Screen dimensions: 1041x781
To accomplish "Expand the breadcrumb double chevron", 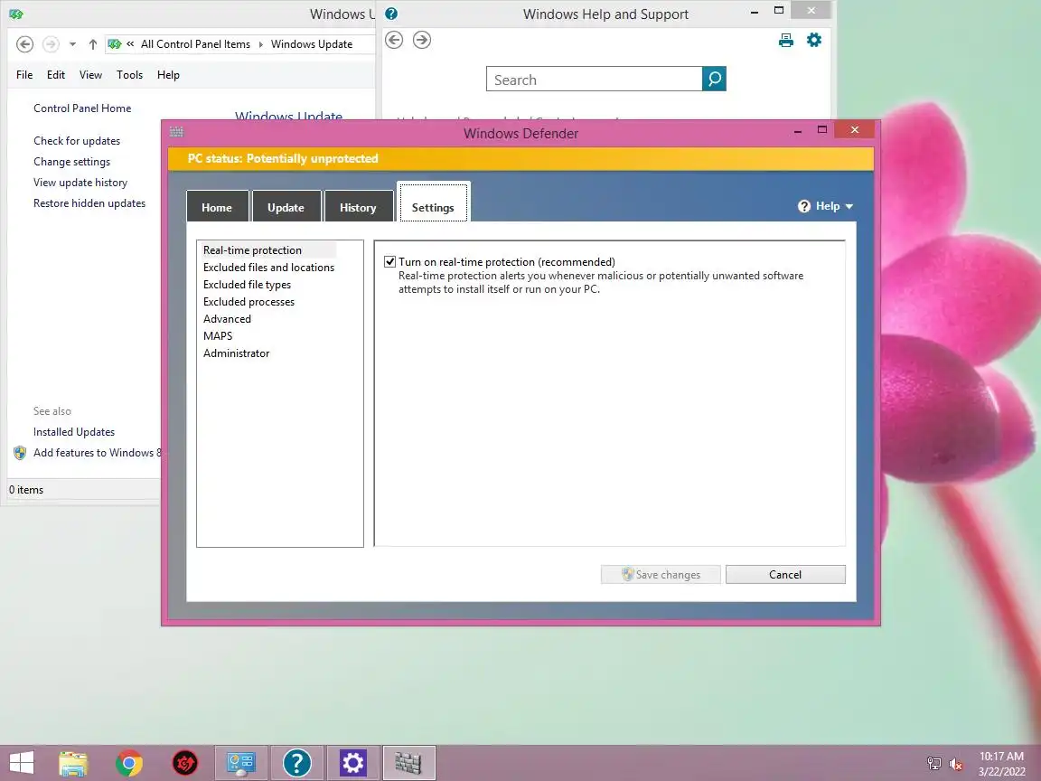I will click(x=130, y=43).
